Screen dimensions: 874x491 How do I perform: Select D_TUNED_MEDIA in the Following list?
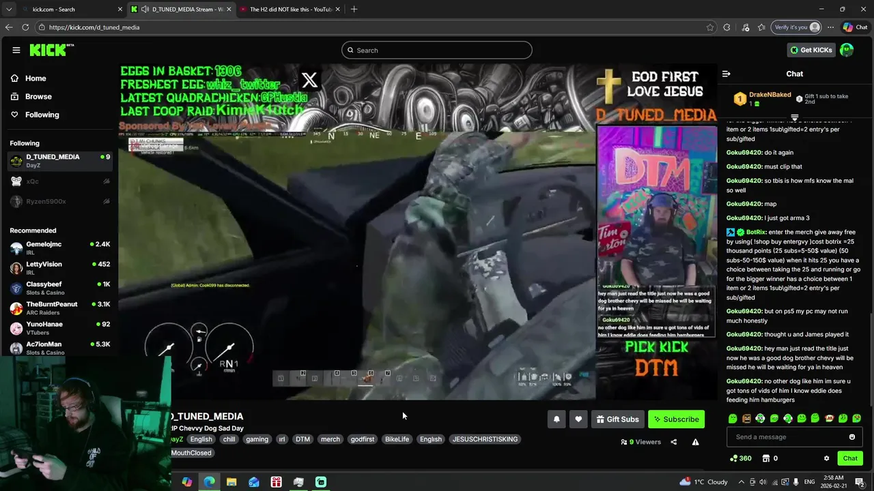[60, 161]
